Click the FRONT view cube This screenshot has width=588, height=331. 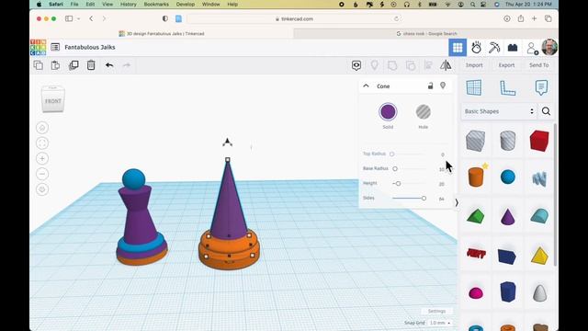click(x=53, y=100)
